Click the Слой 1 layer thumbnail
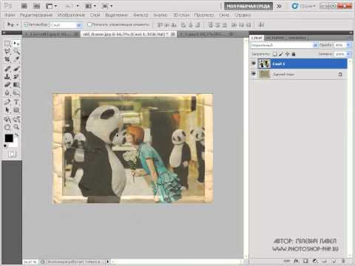 tap(264, 64)
